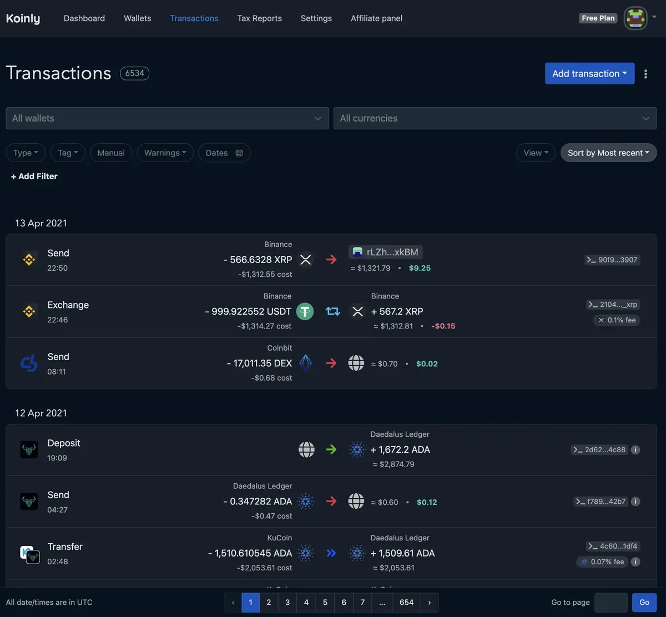Image resolution: width=666 pixels, height=617 pixels.
Task: Click the + Add Filter link
Action: (34, 176)
